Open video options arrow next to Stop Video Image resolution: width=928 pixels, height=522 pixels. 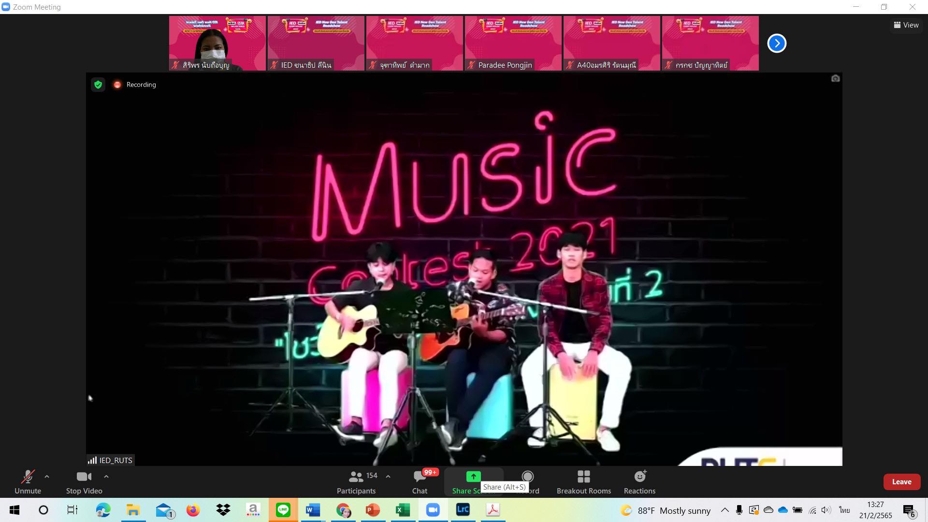click(x=106, y=477)
